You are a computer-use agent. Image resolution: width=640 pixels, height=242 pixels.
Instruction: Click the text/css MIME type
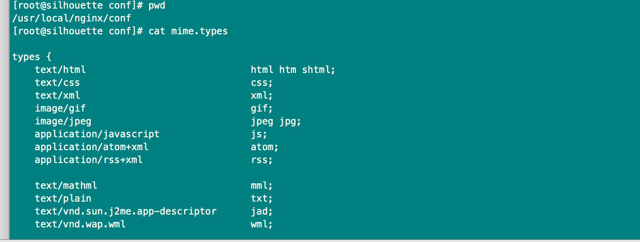[57, 82]
